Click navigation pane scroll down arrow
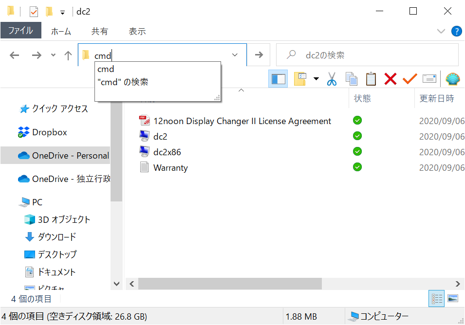Screen dimensions: 465x325 pyautogui.click(x=116, y=284)
